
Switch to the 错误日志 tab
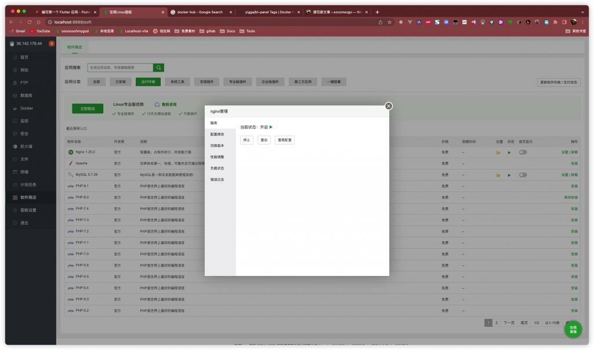coord(218,179)
